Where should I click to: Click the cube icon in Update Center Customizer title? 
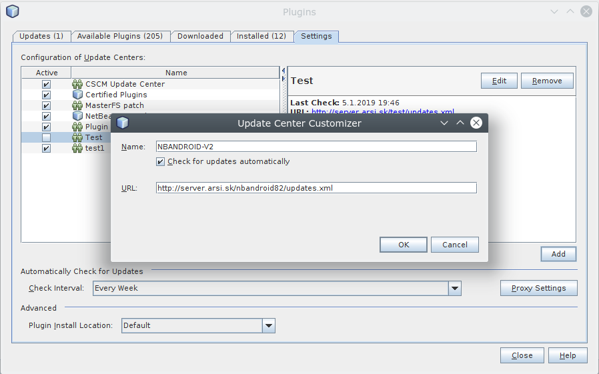click(x=123, y=123)
